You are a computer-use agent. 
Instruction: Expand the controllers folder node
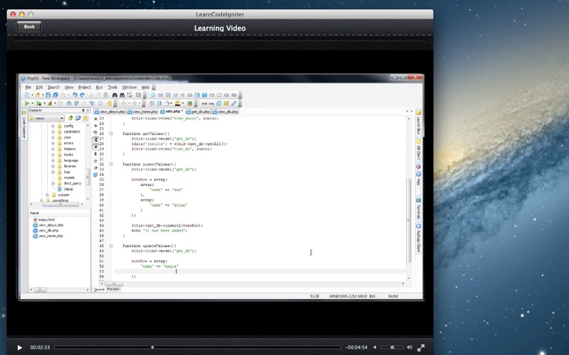tap(53, 132)
